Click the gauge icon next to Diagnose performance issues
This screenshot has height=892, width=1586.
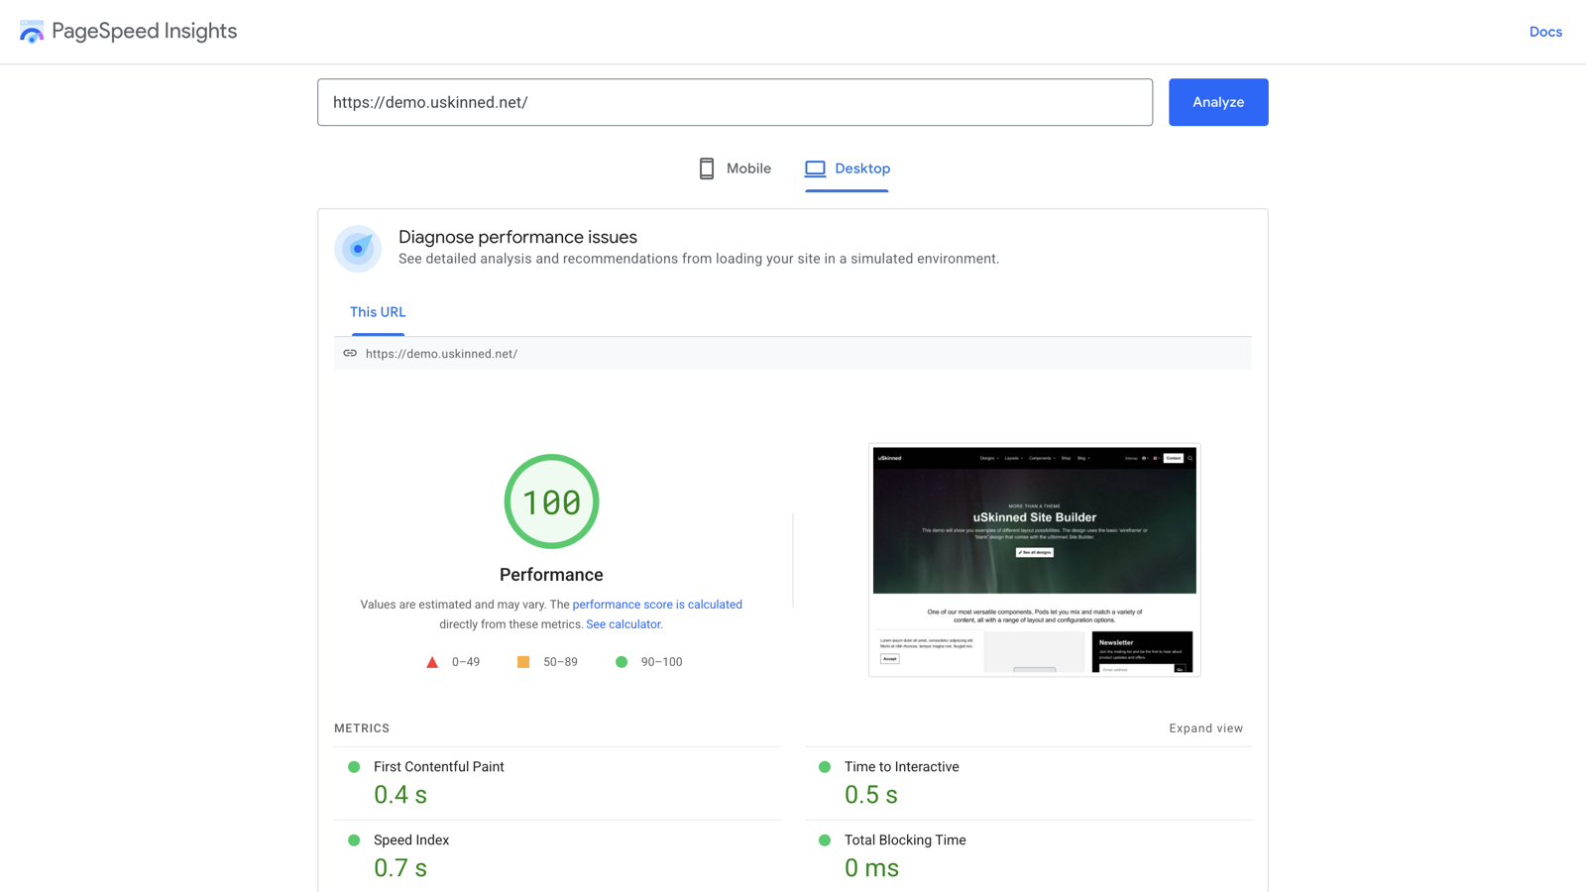(358, 249)
